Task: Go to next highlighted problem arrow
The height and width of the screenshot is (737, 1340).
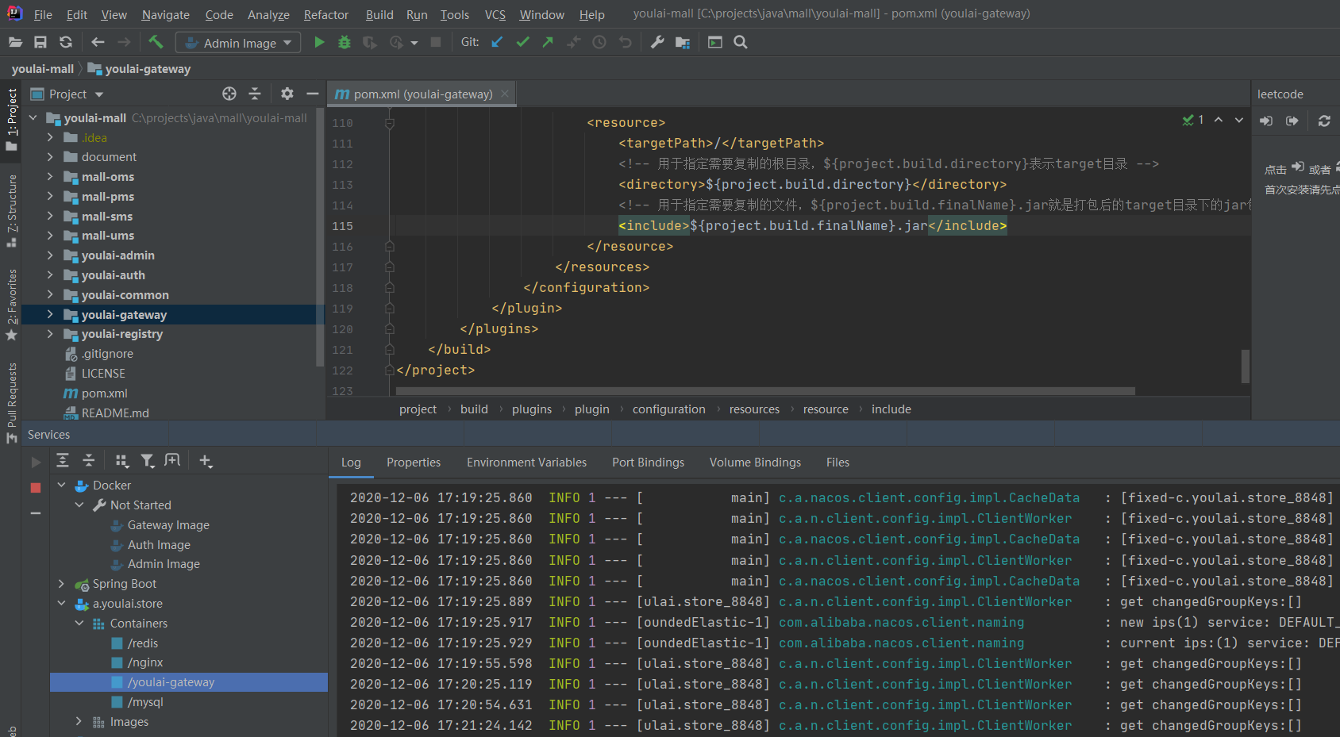Action: [x=1239, y=120]
